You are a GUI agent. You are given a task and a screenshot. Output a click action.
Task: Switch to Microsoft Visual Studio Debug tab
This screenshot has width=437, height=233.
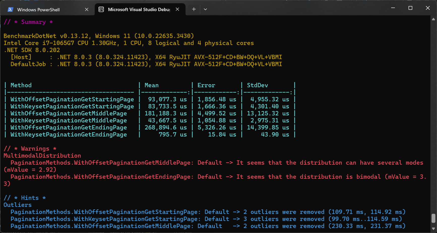[140, 10]
